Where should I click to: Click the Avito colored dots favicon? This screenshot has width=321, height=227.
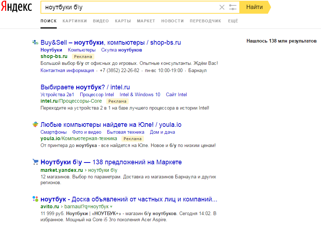pyautogui.click(x=35, y=199)
